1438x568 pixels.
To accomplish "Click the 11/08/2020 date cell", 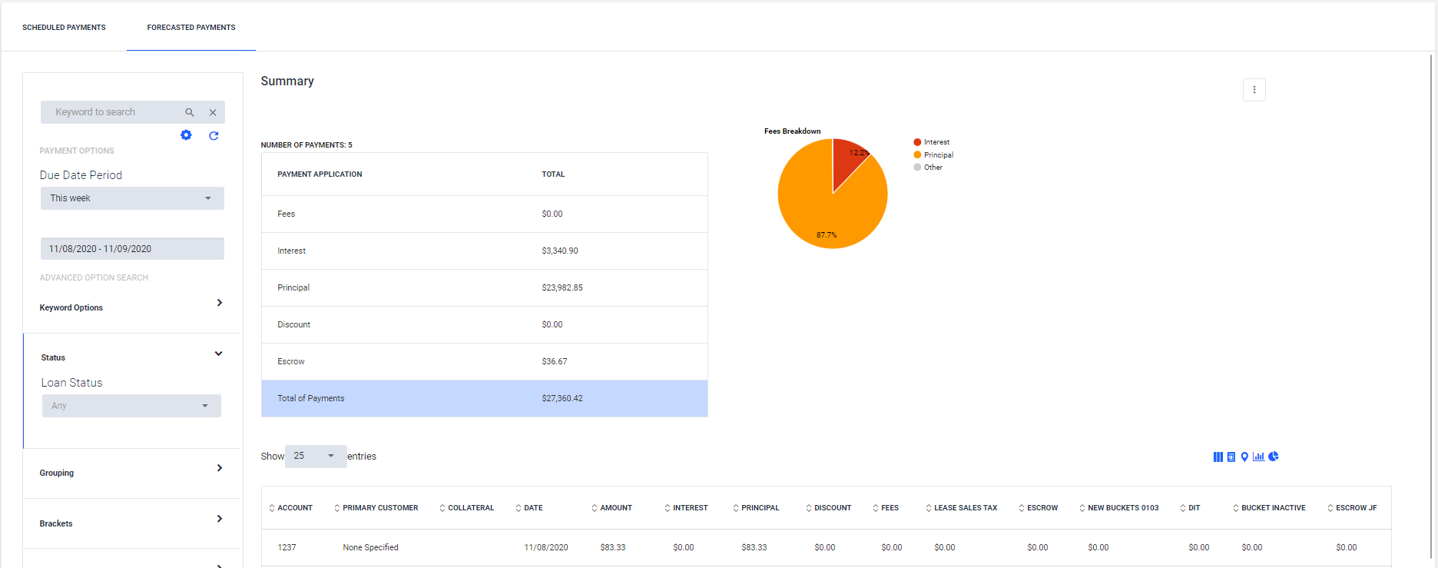I will 546,547.
